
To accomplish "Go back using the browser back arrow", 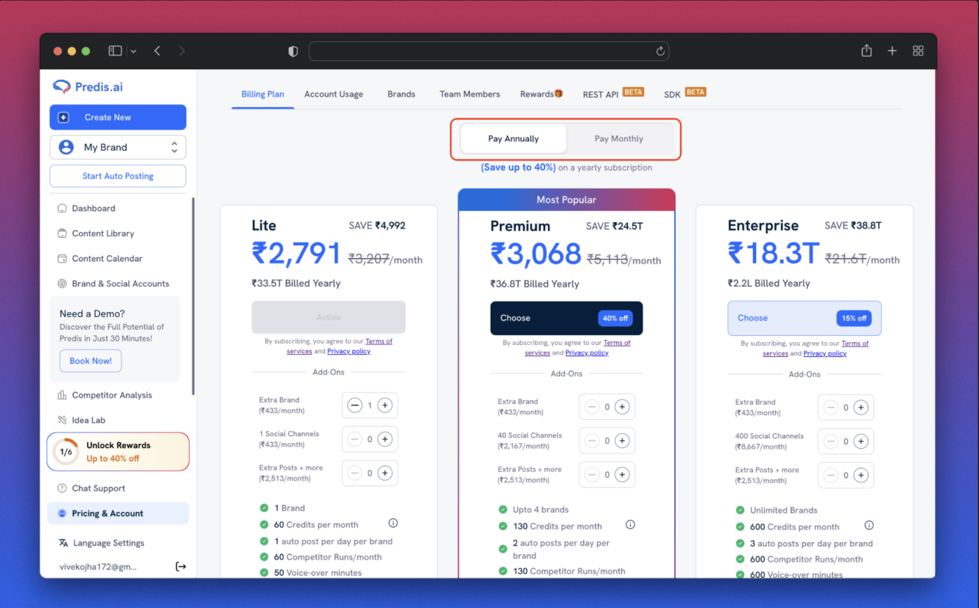I will point(157,51).
